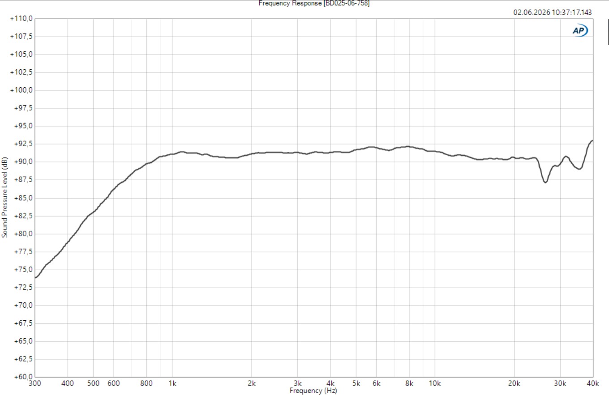609x395 pixels.
Task: Click the +92,5 y-axis label
Action: coord(22,144)
